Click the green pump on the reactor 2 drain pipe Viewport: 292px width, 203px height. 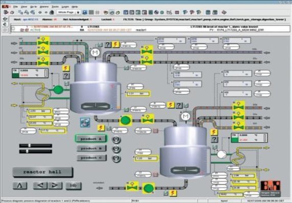click(149, 188)
